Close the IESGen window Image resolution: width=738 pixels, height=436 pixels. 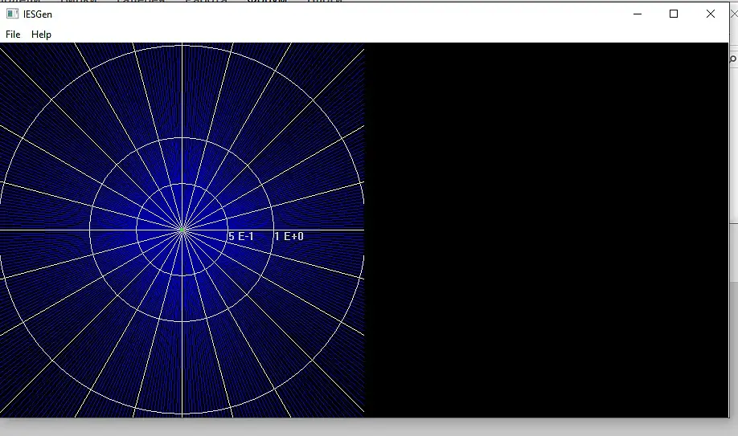(x=710, y=14)
